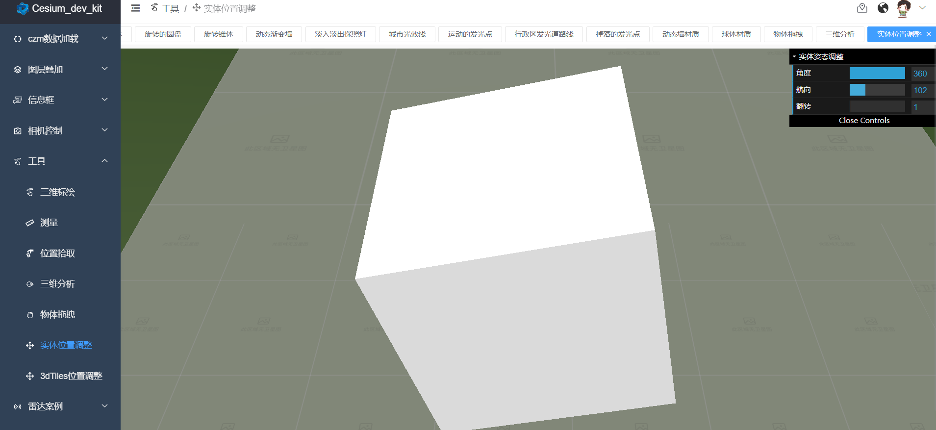The height and width of the screenshot is (430, 936).
Task: Click the map location pin icon in the header
Action: (x=862, y=8)
